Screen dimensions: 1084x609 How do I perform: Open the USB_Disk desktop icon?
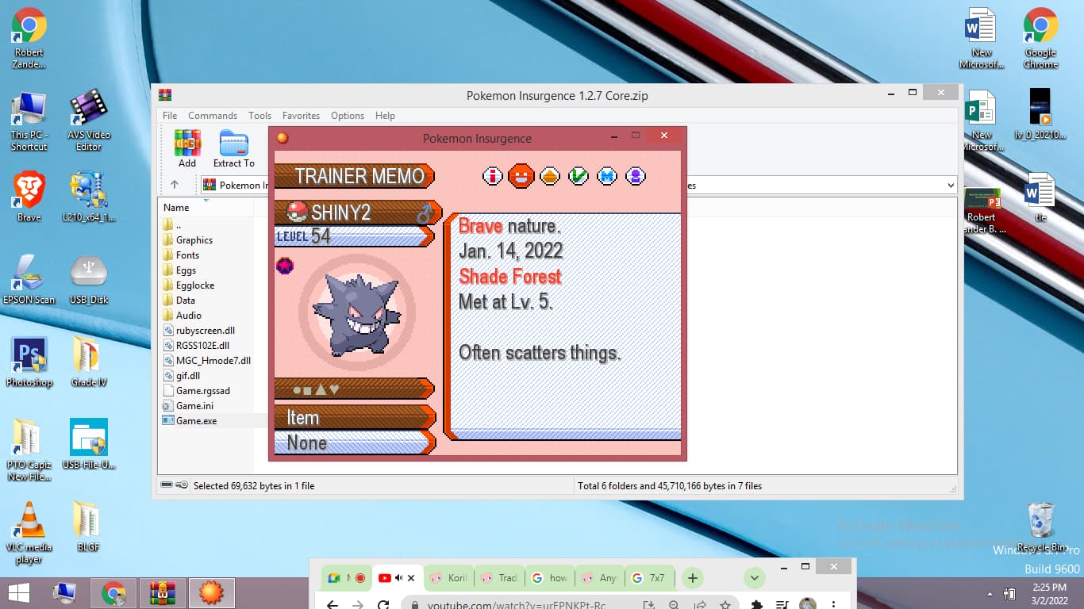tap(89, 280)
